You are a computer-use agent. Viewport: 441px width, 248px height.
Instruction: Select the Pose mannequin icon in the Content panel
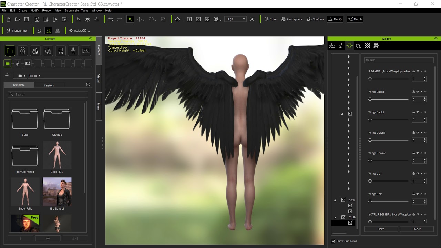click(73, 51)
